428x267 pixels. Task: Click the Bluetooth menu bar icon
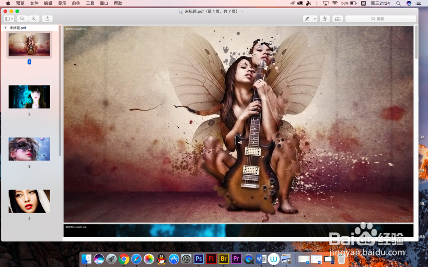pyautogui.click(x=317, y=3)
